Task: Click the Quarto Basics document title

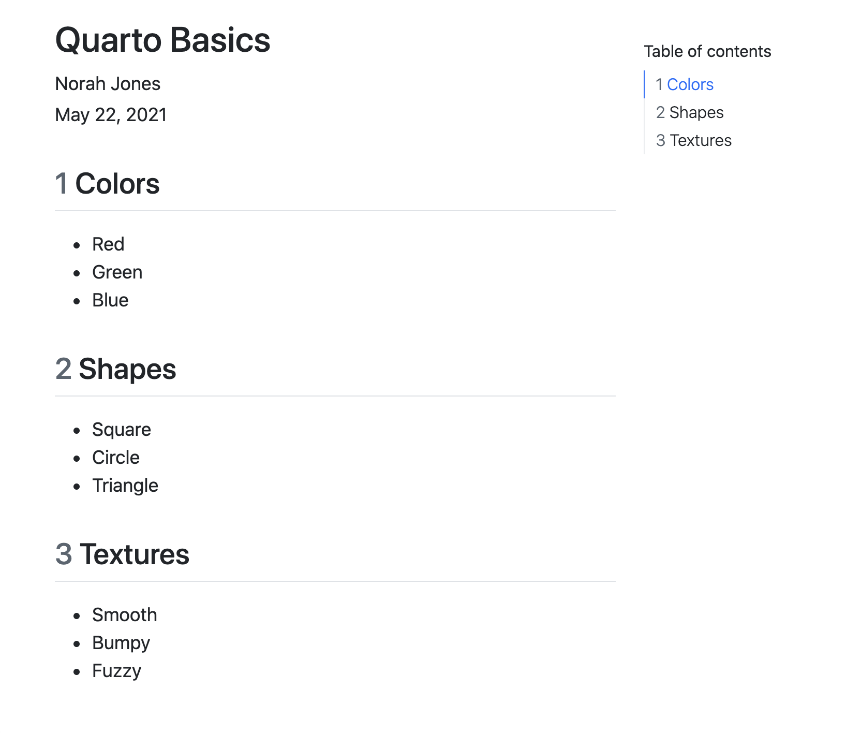Action: tap(162, 40)
